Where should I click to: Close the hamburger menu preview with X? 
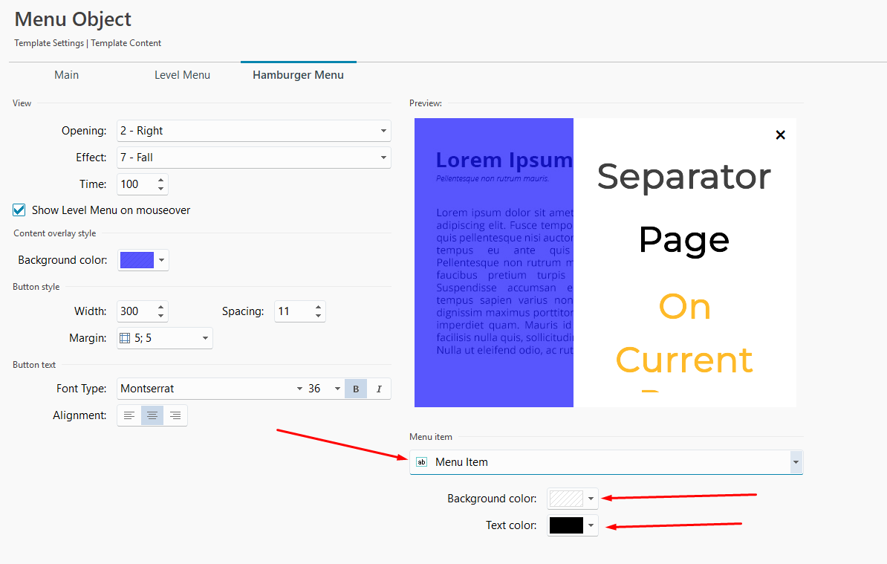pyautogui.click(x=780, y=134)
